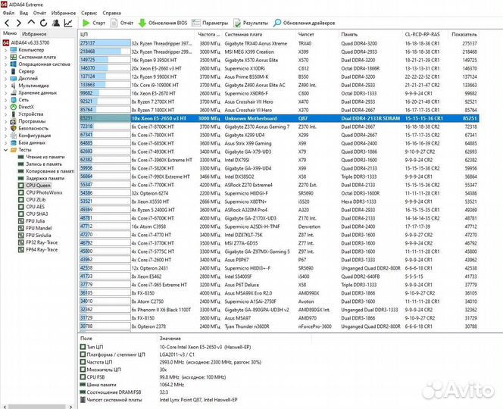Open Параметры from the toolbar

click(210, 23)
